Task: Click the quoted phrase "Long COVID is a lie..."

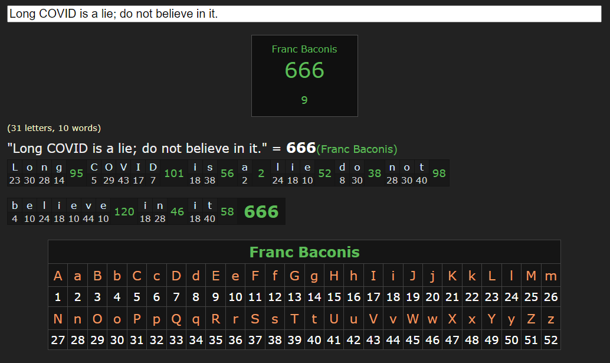Action: pyautogui.click(x=137, y=148)
